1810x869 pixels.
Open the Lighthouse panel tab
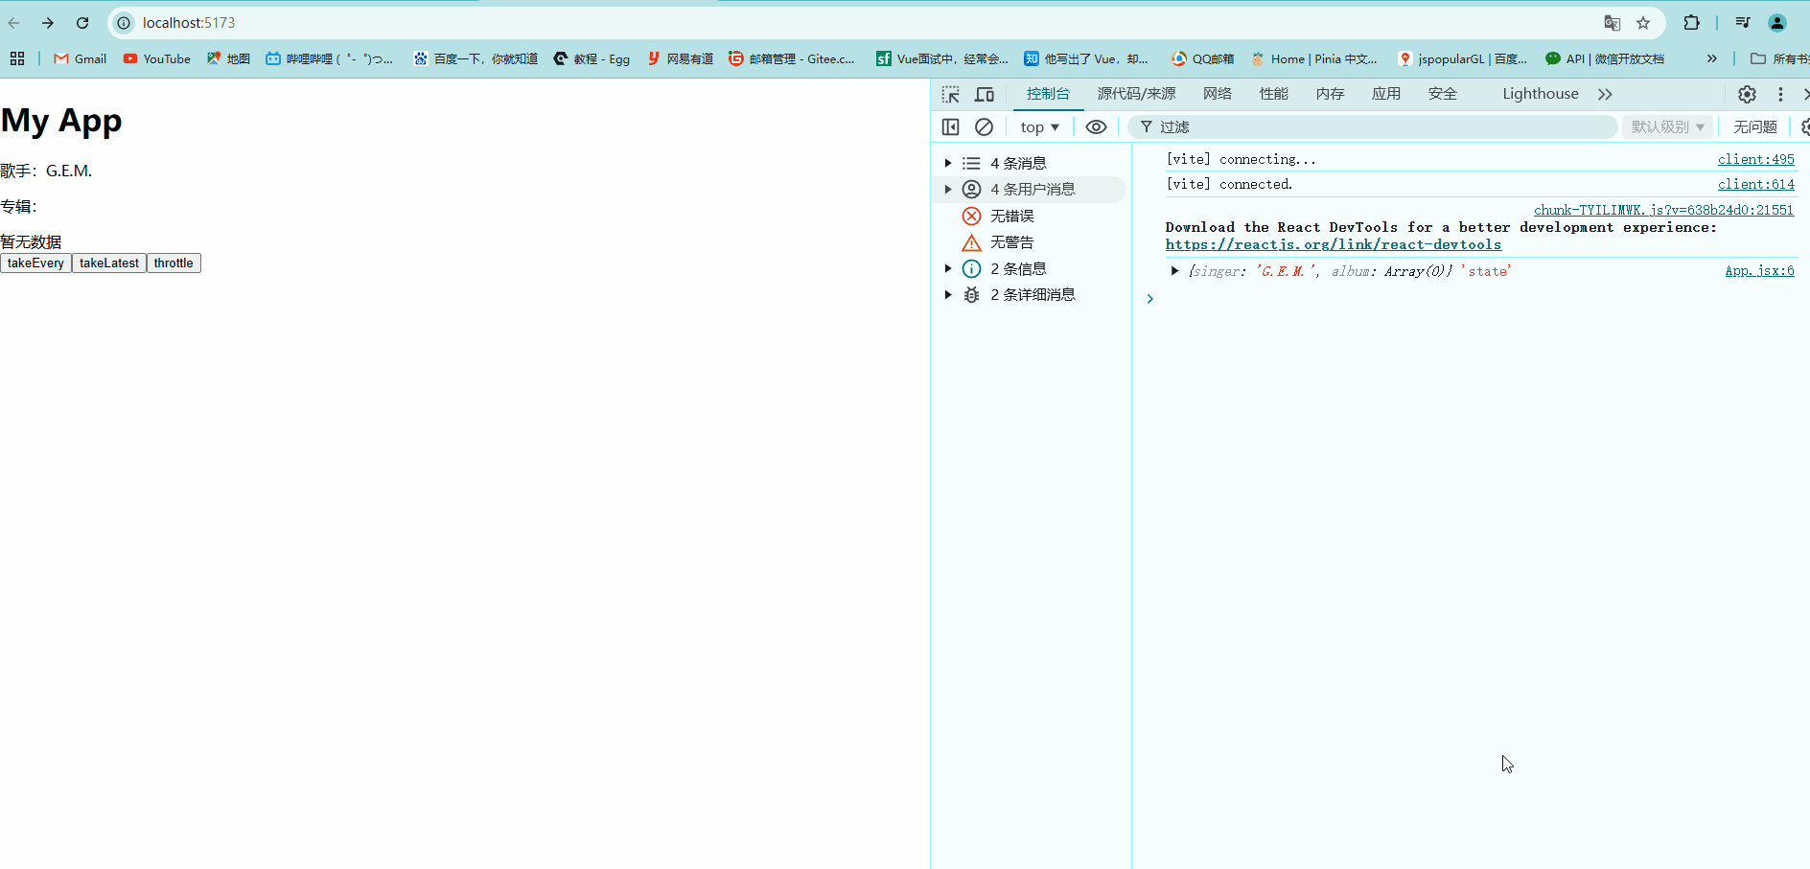1540,93
